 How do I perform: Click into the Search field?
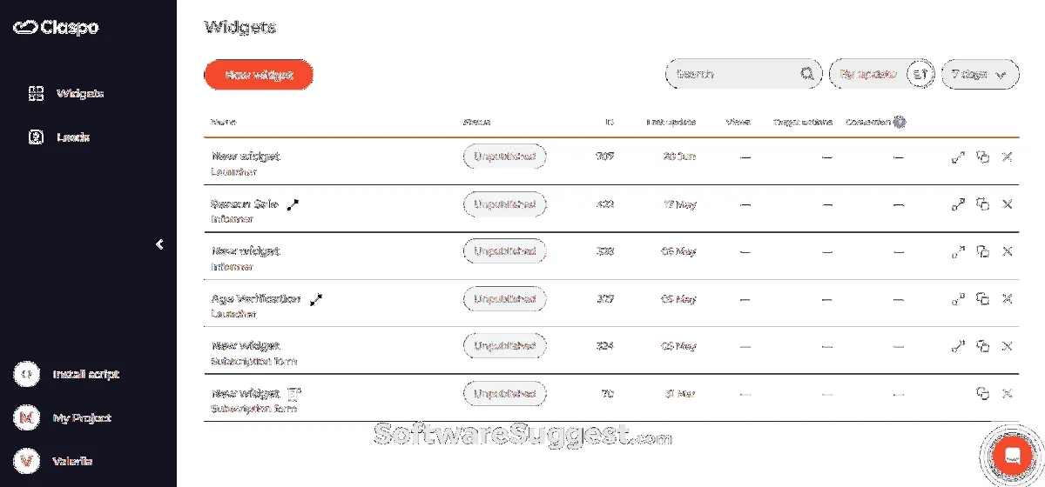click(x=731, y=74)
